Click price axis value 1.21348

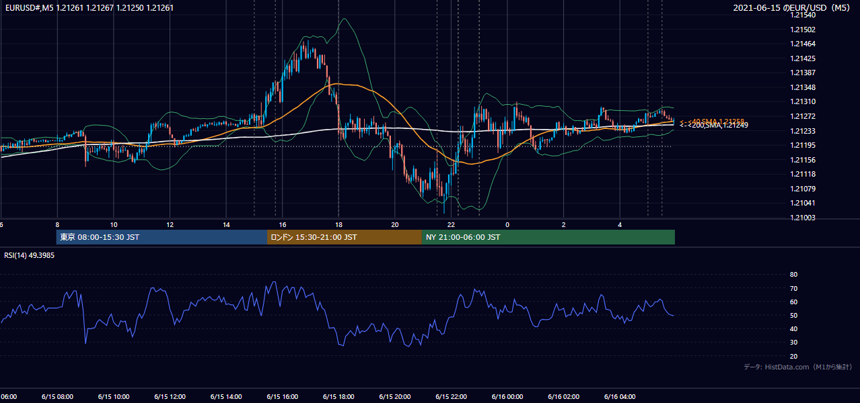coord(803,87)
